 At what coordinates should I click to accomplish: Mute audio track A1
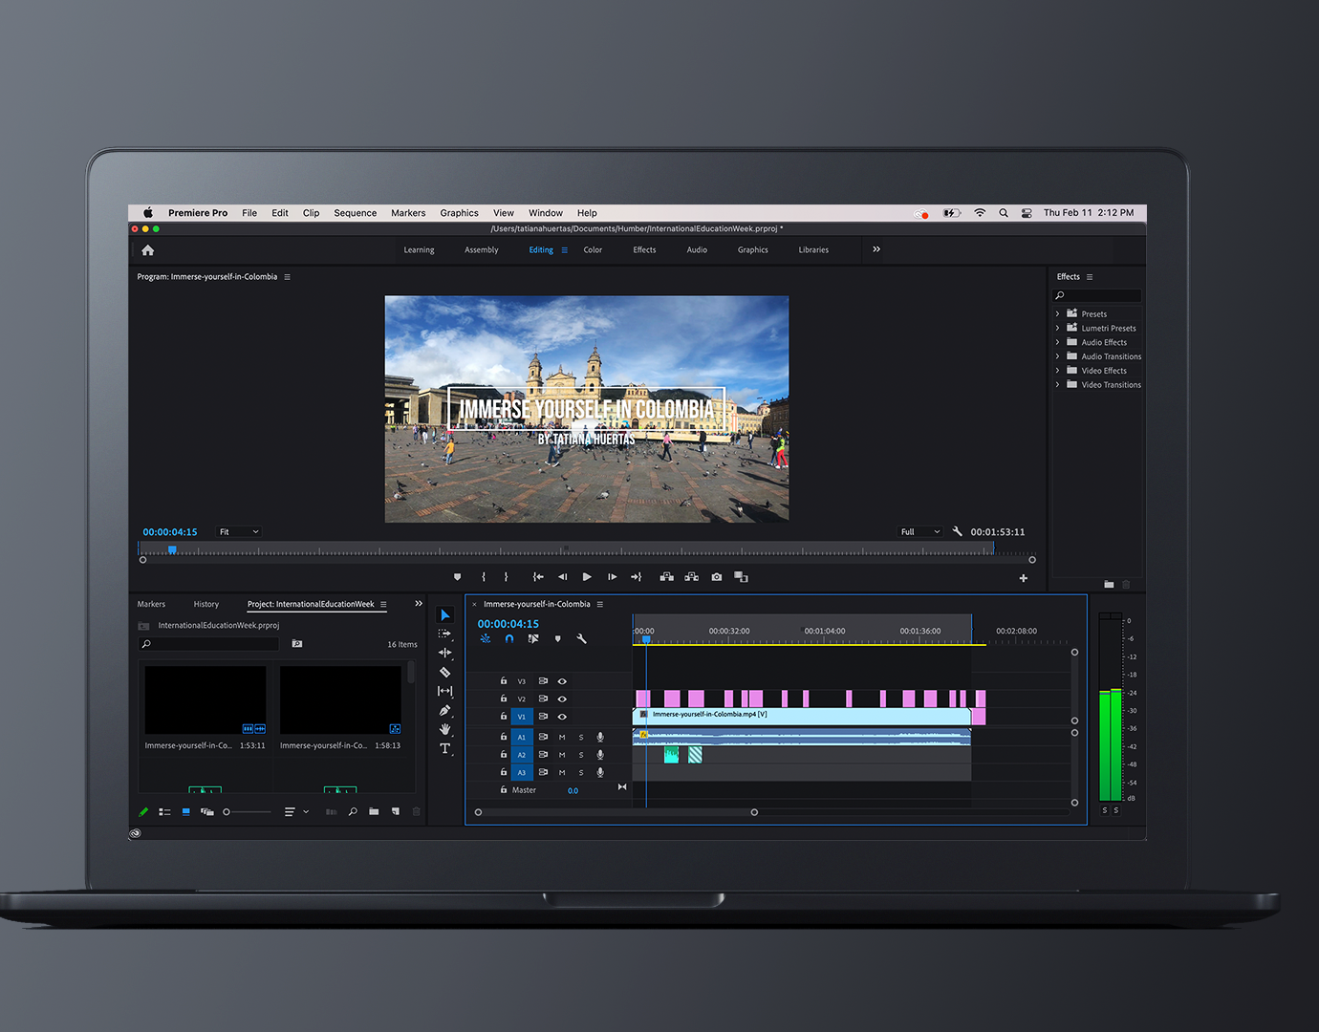(x=562, y=737)
